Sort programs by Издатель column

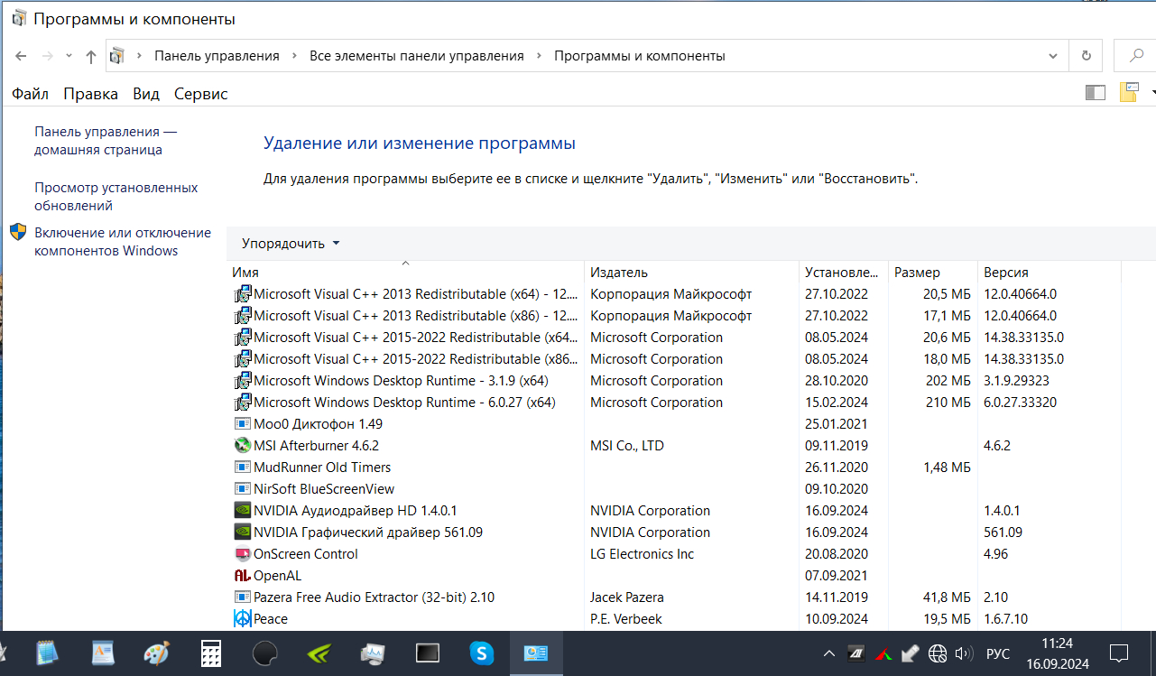pos(692,273)
